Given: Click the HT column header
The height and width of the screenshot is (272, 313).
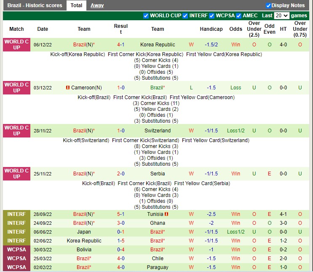Looking at the screenshot, I should point(283,29).
